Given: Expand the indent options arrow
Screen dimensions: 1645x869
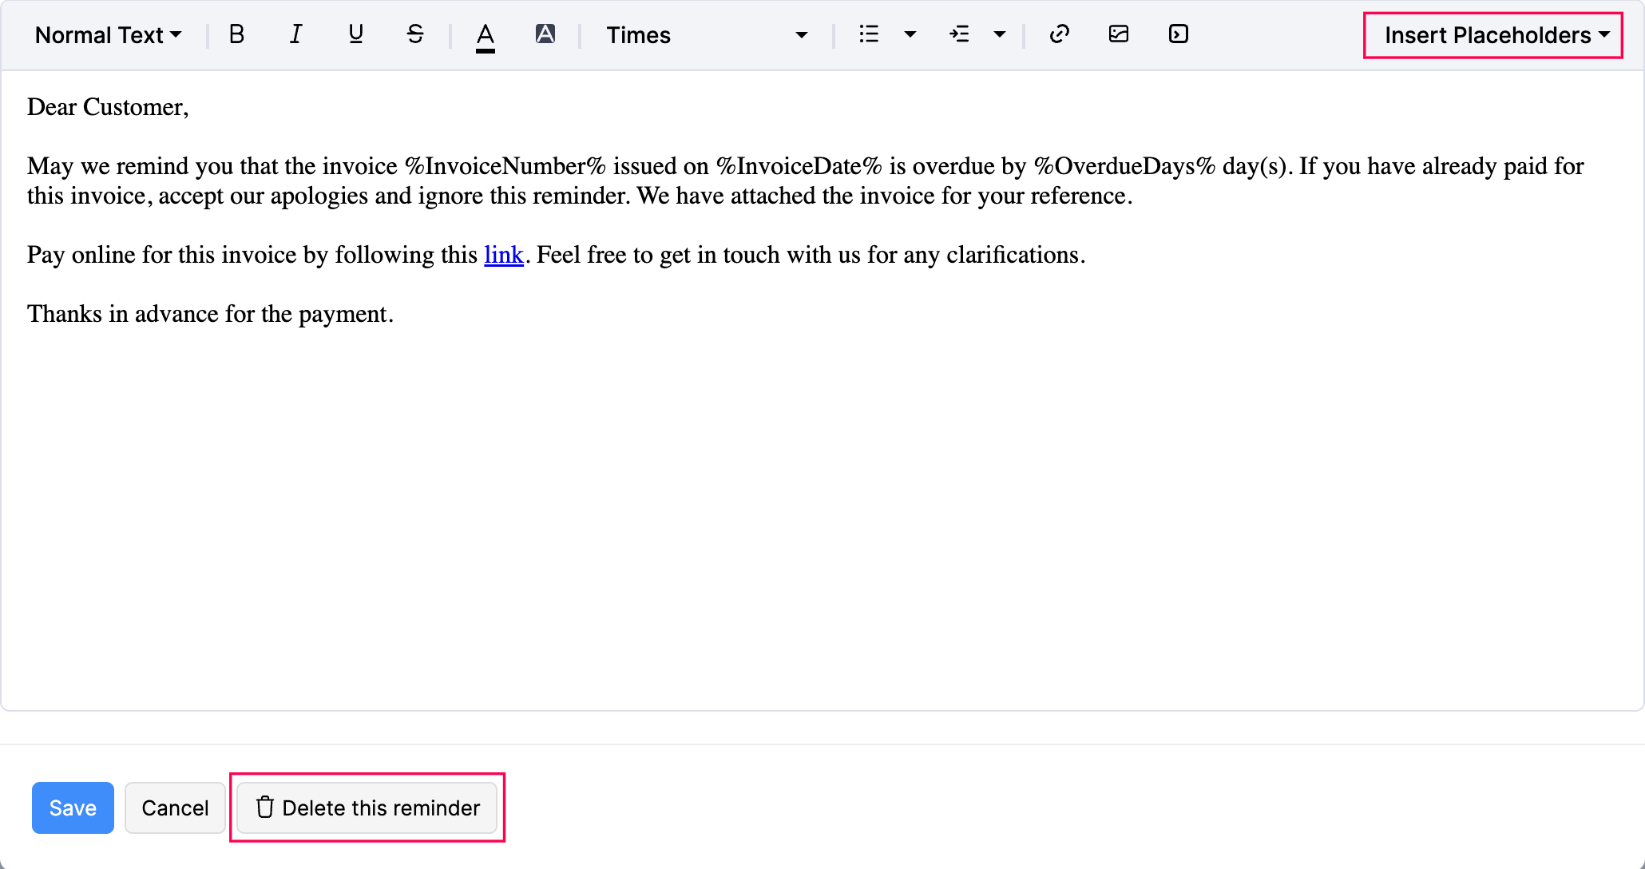Looking at the screenshot, I should click(999, 34).
